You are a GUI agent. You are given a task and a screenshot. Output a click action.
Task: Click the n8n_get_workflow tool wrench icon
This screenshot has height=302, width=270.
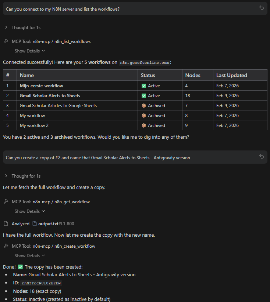click(x=6, y=202)
